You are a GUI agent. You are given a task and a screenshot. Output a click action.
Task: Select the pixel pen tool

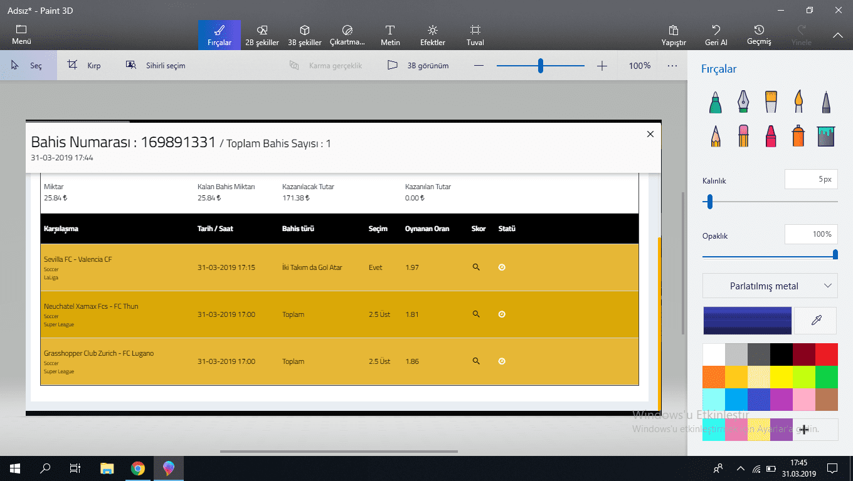826,101
